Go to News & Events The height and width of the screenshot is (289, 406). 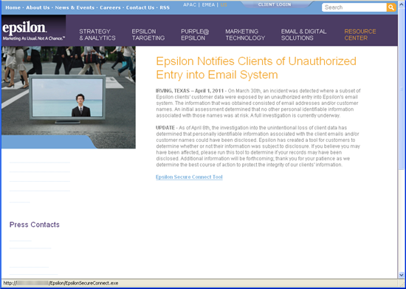(x=75, y=7)
